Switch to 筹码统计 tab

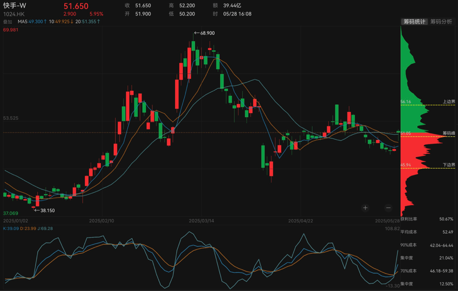(415, 22)
